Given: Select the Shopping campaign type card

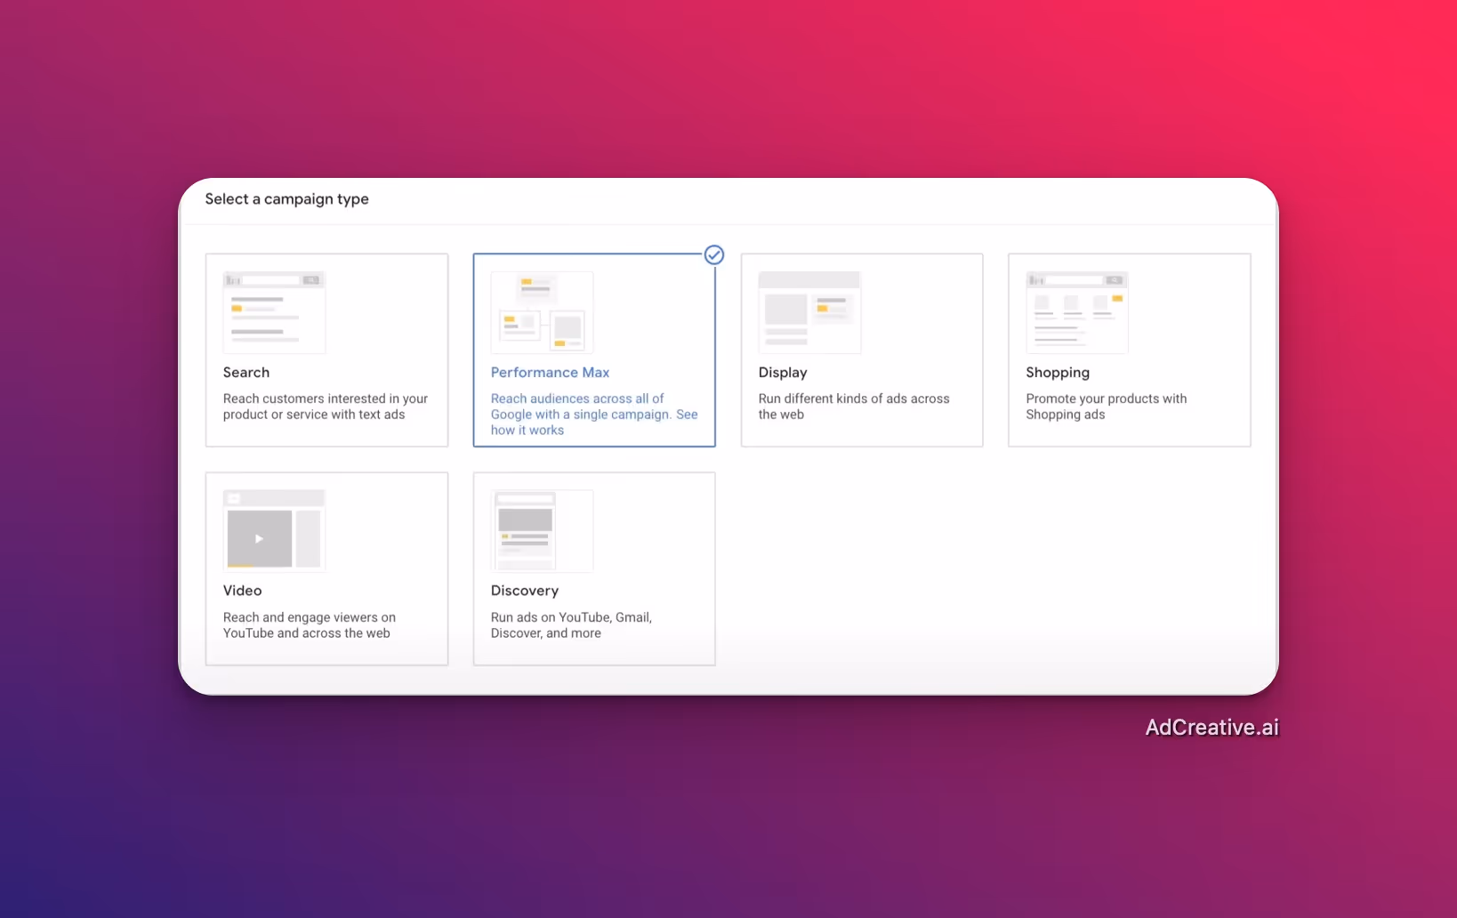Looking at the screenshot, I should 1130,350.
